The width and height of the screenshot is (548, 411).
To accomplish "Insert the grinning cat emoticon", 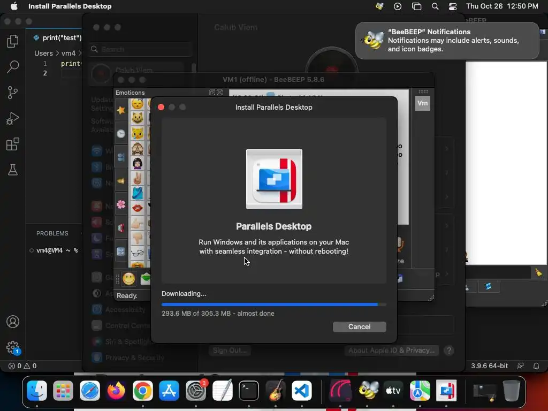I will point(138,118).
